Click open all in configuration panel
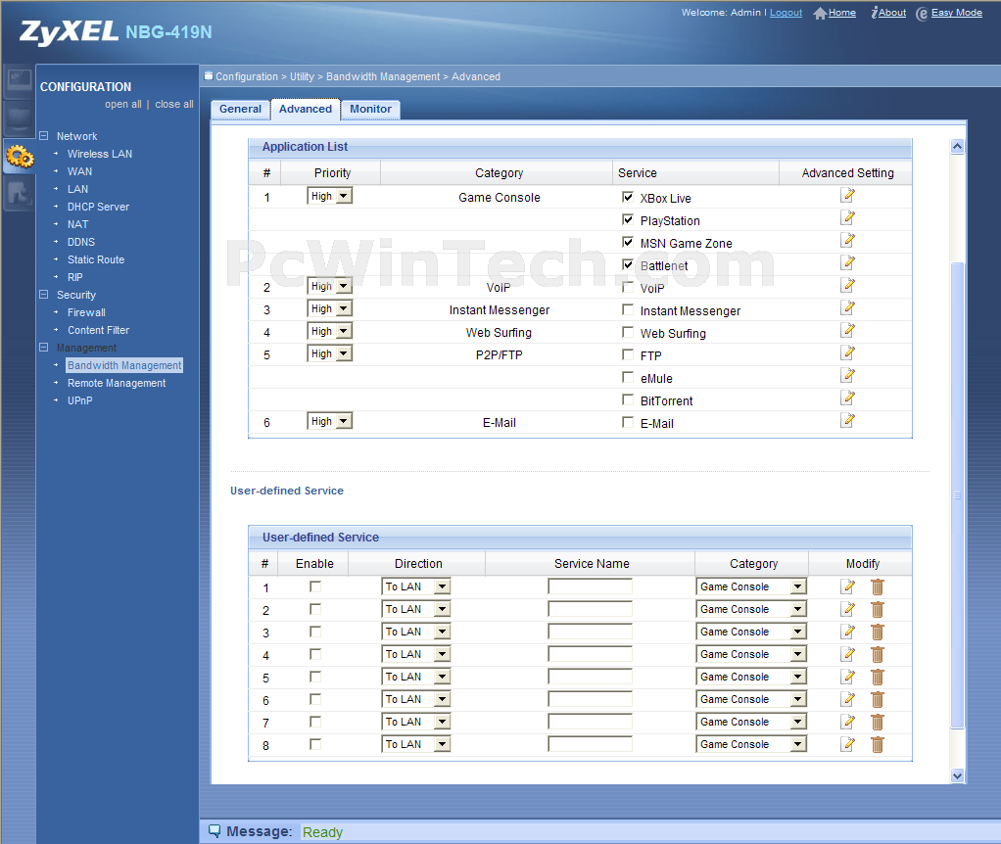Screen dimensions: 1001x844 tap(123, 104)
